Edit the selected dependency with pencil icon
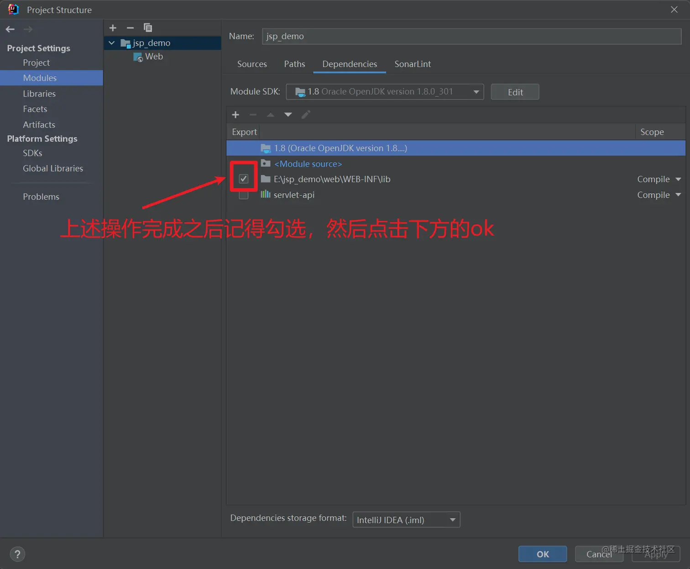Screen dimensions: 690x569 (x=306, y=115)
